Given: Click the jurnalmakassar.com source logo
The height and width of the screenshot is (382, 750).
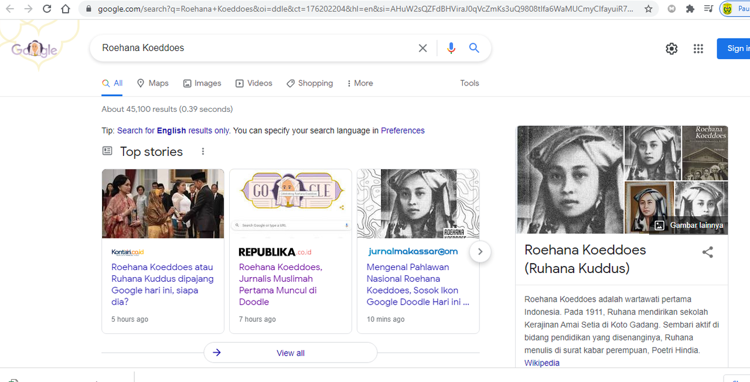Looking at the screenshot, I should (x=413, y=252).
